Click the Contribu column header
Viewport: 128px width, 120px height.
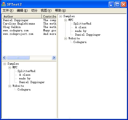[x=49, y=16]
